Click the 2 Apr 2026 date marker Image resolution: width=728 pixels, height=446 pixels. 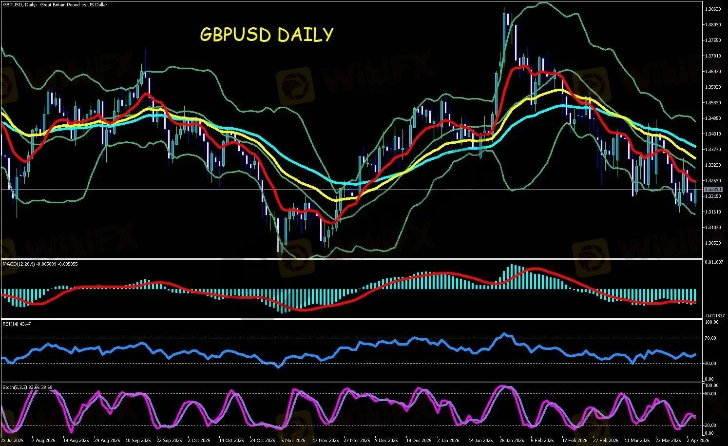[x=698, y=440]
